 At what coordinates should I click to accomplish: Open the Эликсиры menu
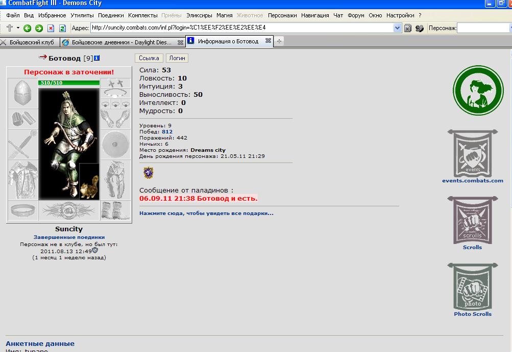pos(199,15)
